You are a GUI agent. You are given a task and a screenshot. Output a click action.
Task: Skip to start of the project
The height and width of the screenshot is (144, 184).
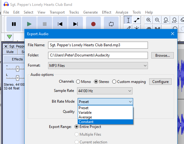60,24
